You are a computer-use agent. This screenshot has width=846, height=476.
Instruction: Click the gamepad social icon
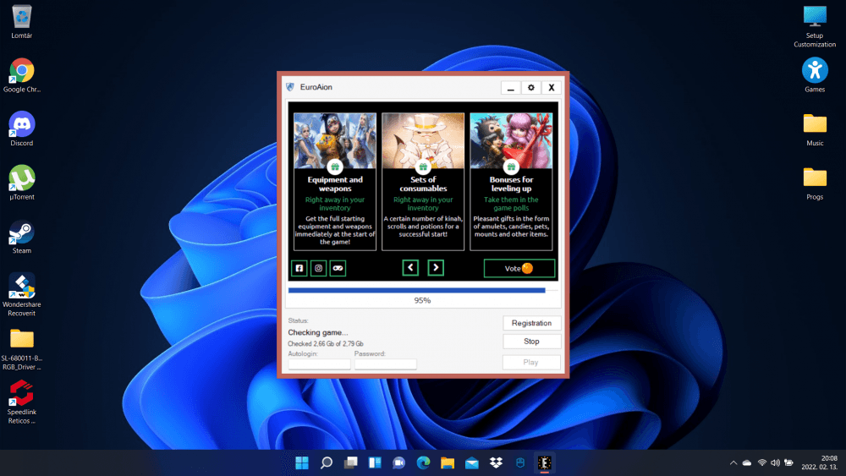click(338, 268)
